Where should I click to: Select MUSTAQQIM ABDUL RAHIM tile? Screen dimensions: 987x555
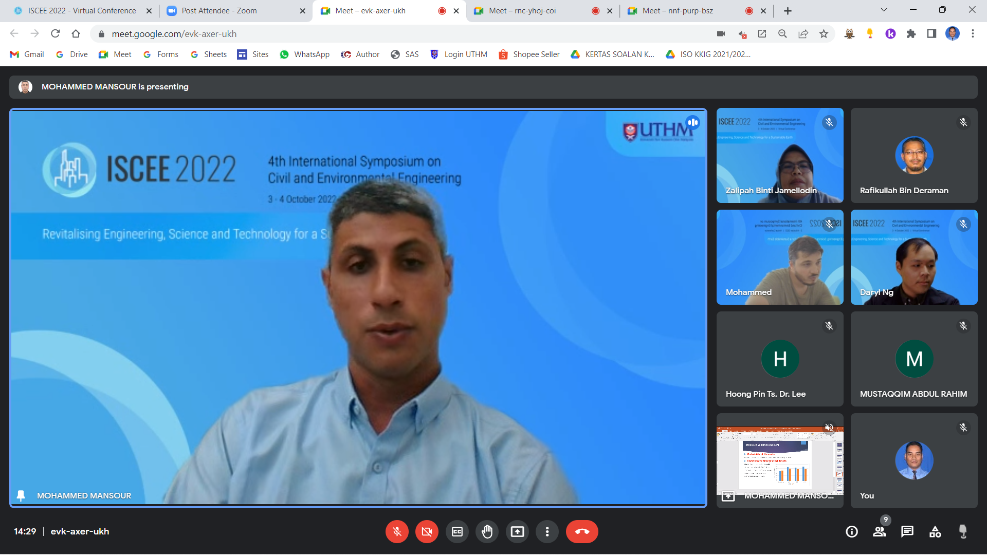pos(914,359)
